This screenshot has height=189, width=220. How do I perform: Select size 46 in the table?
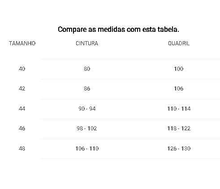click(x=22, y=129)
